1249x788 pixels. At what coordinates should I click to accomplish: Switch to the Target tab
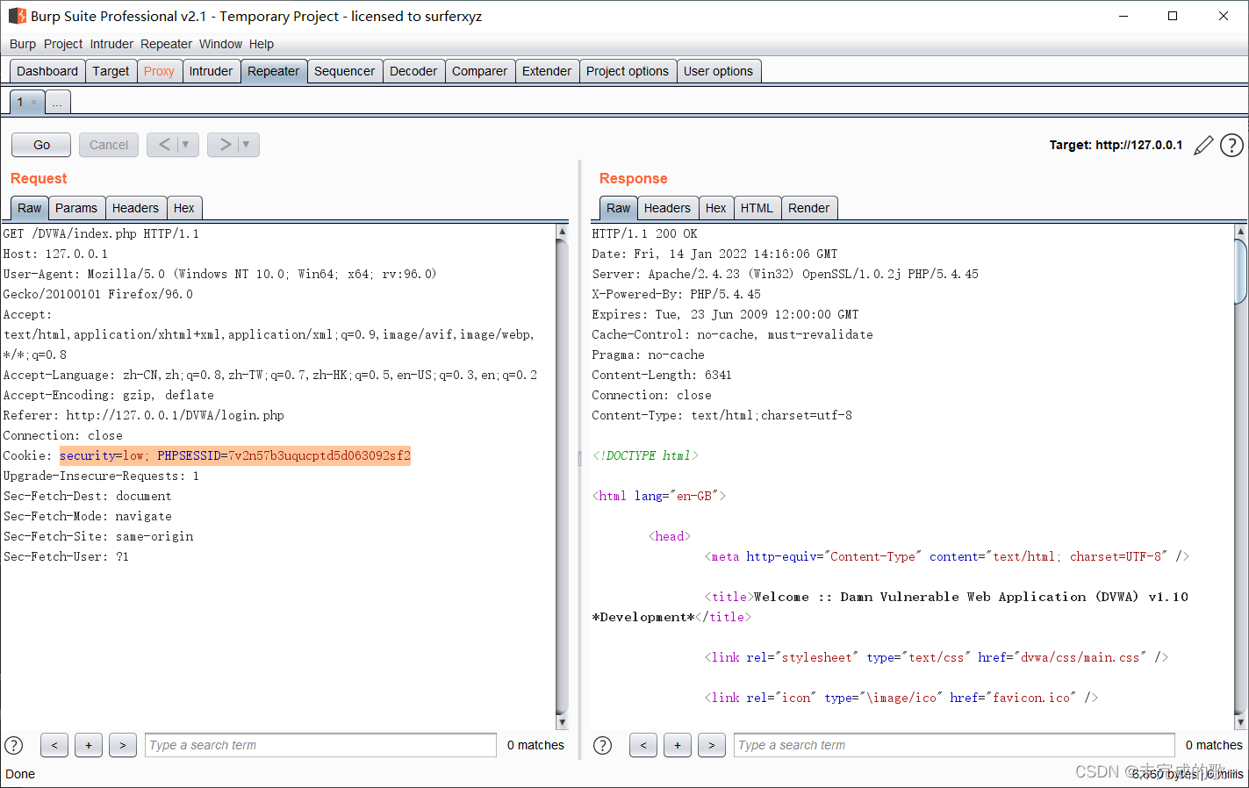(x=111, y=71)
